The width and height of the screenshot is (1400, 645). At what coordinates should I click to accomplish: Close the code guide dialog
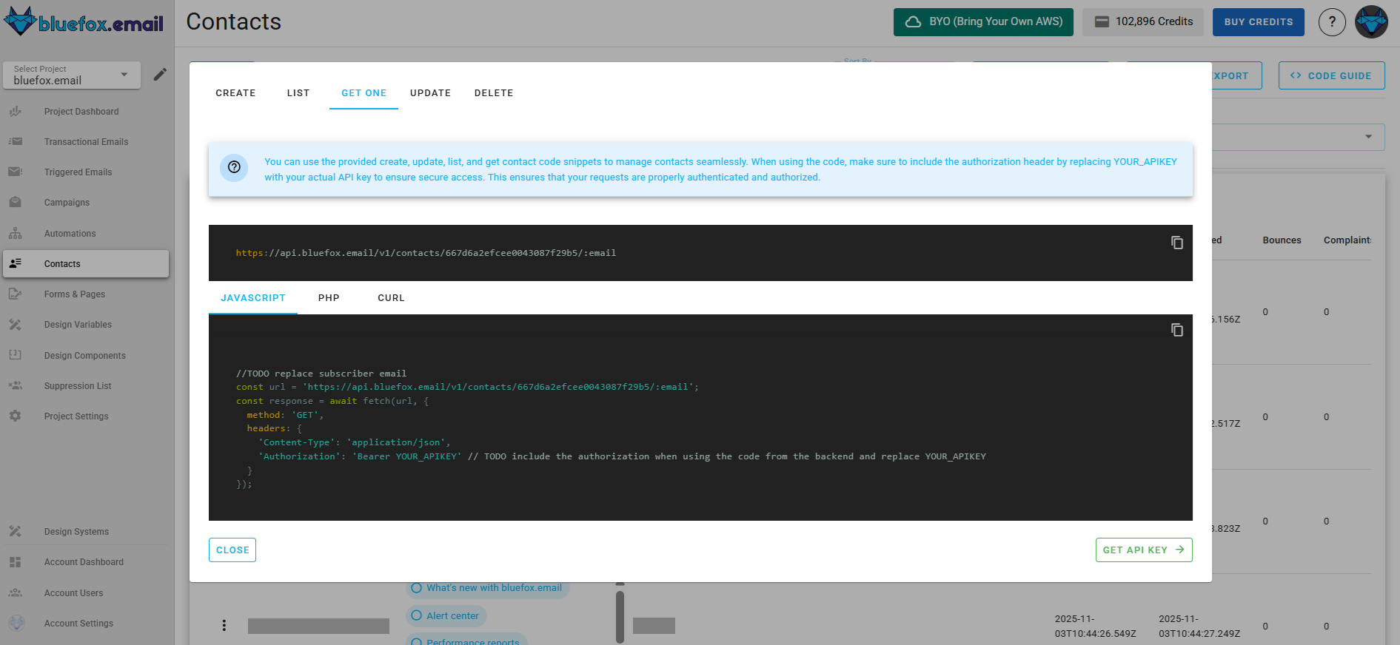(x=232, y=550)
